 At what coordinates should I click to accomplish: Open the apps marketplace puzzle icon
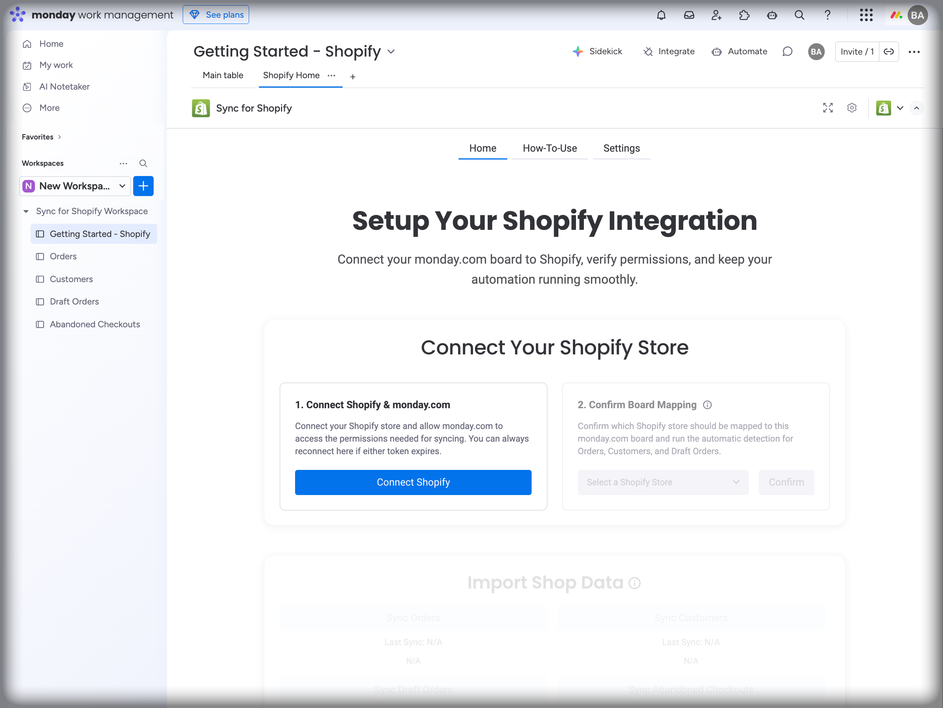click(744, 15)
